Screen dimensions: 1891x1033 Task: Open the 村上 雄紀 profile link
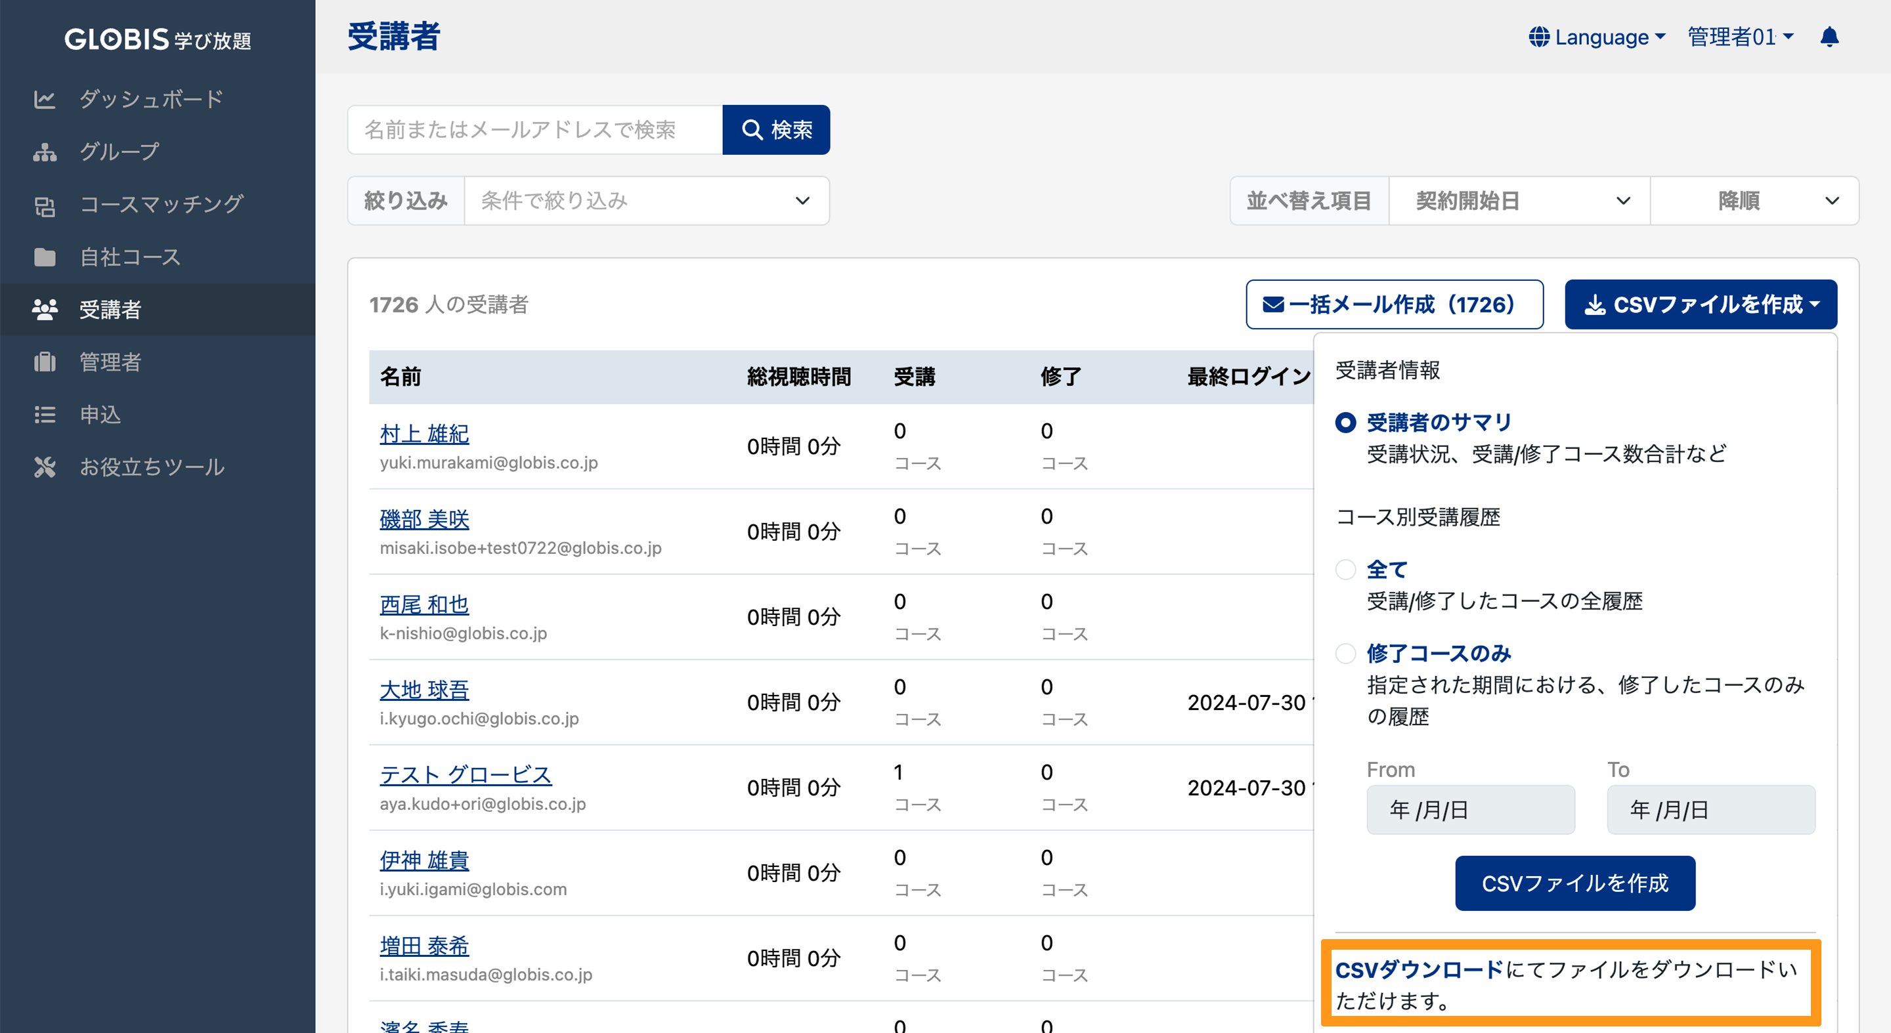click(x=424, y=434)
